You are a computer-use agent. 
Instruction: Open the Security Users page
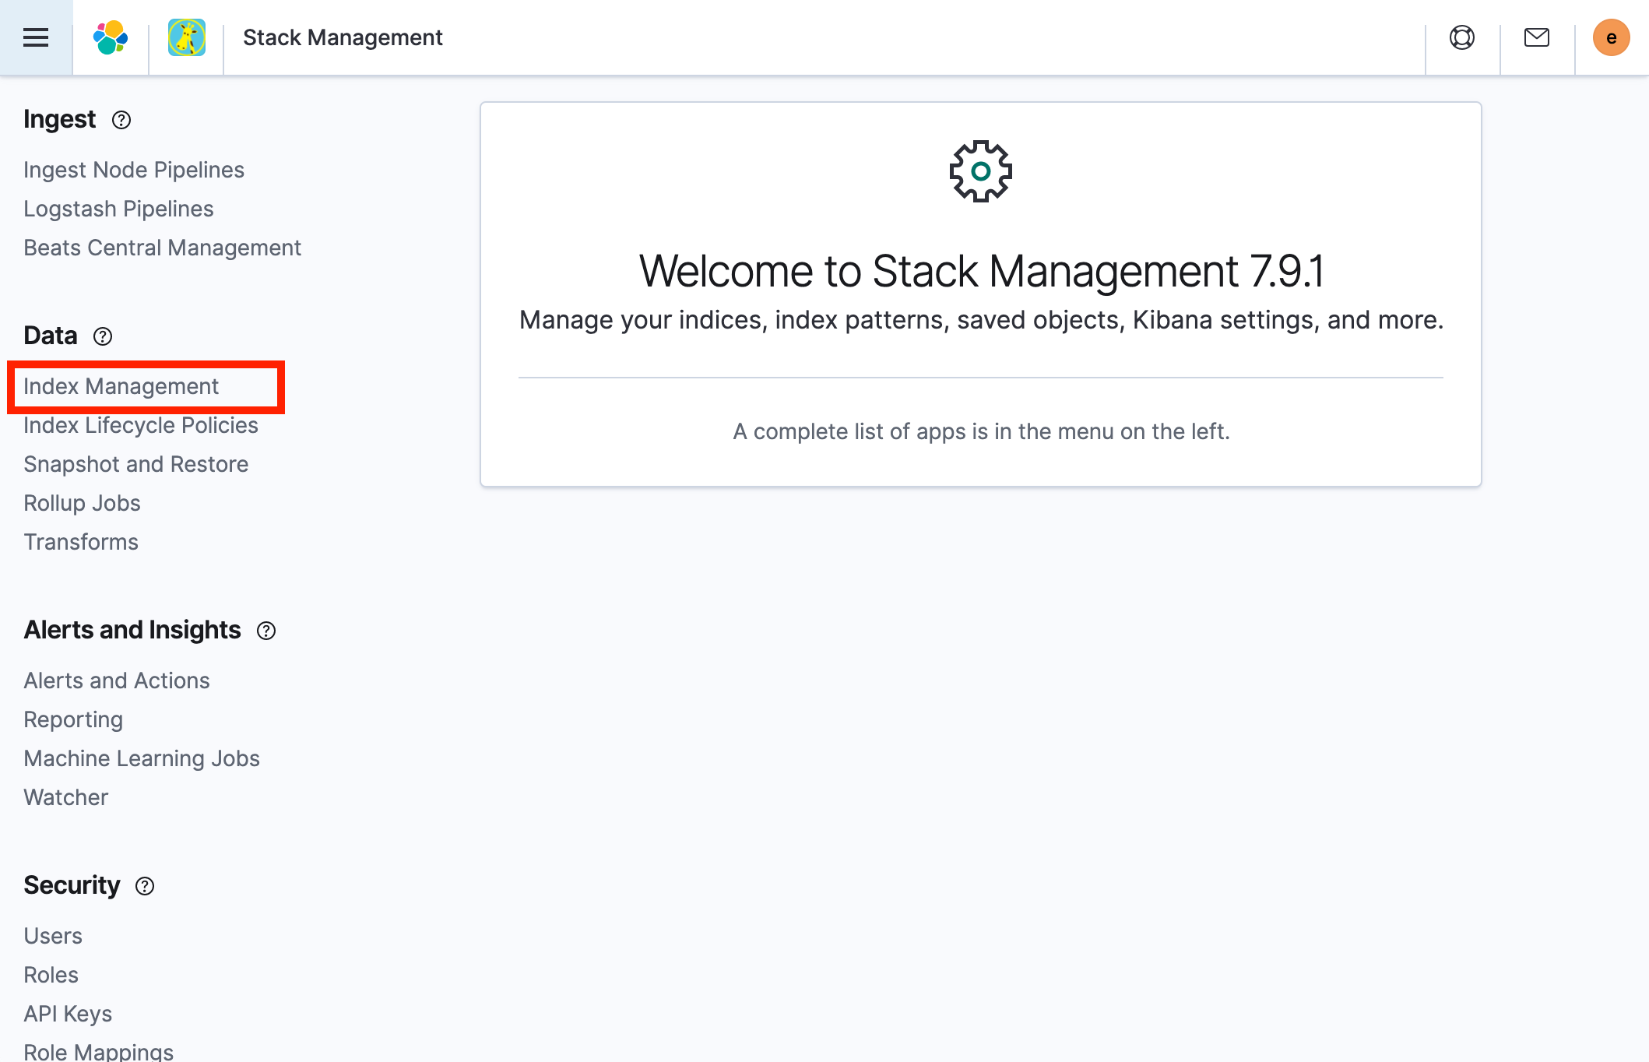tap(53, 936)
